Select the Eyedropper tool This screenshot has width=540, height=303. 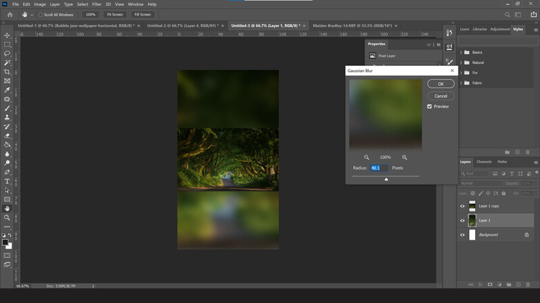(7, 90)
